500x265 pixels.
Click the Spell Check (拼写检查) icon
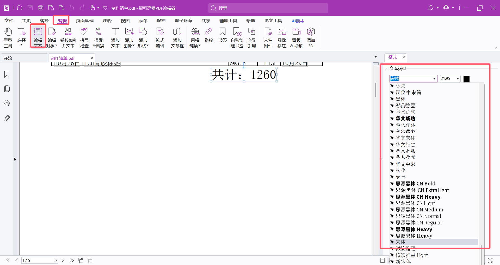(x=84, y=38)
